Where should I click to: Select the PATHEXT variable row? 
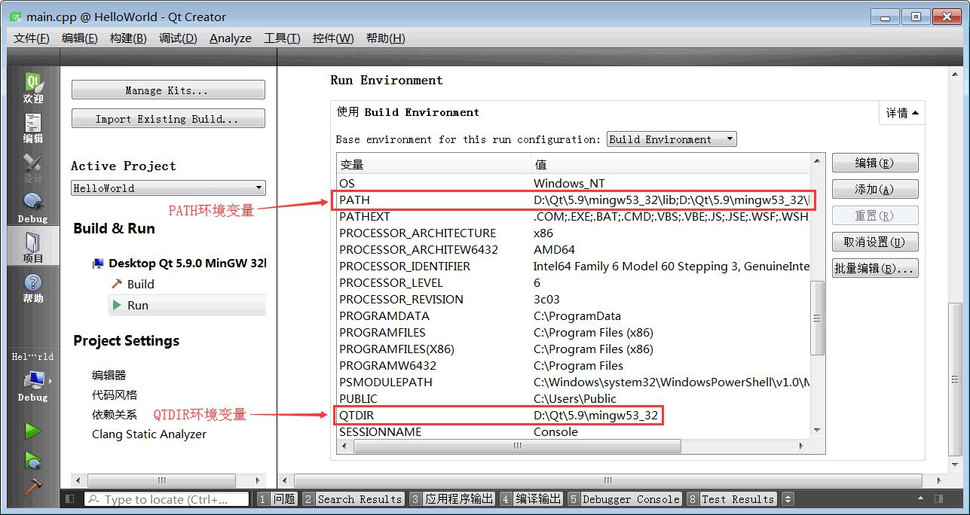click(573, 216)
